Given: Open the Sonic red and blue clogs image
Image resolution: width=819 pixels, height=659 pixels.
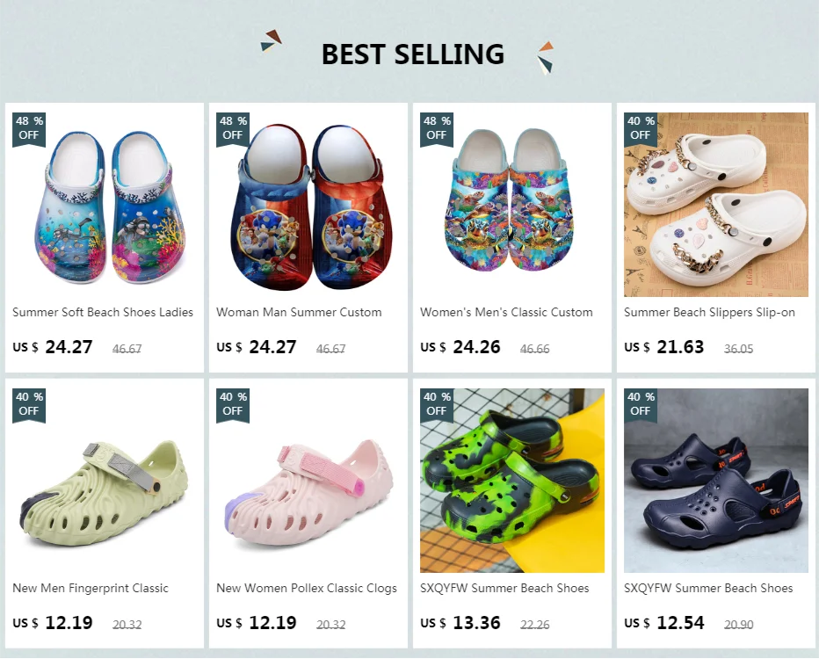Looking at the screenshot, I should (x=308, y=204).
